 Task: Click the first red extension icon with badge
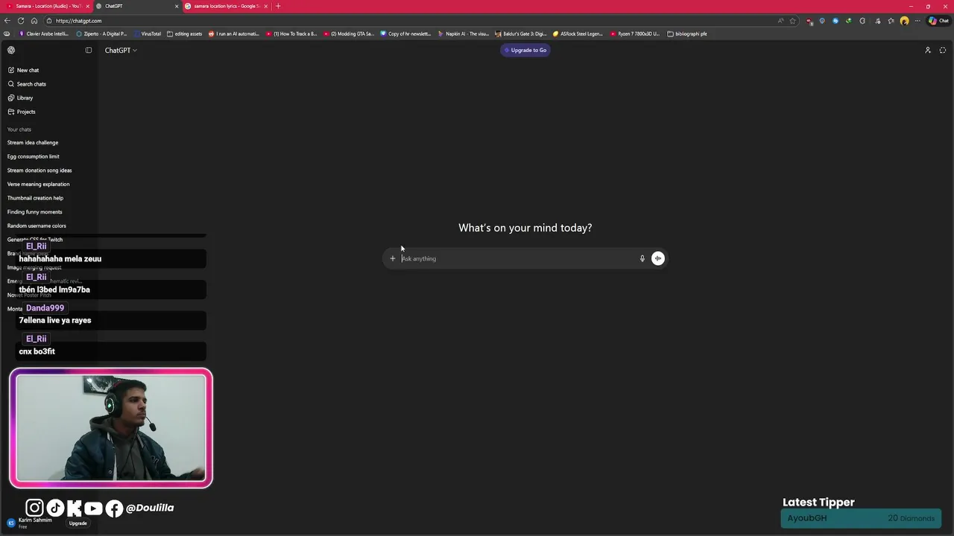tap(809, 21)
